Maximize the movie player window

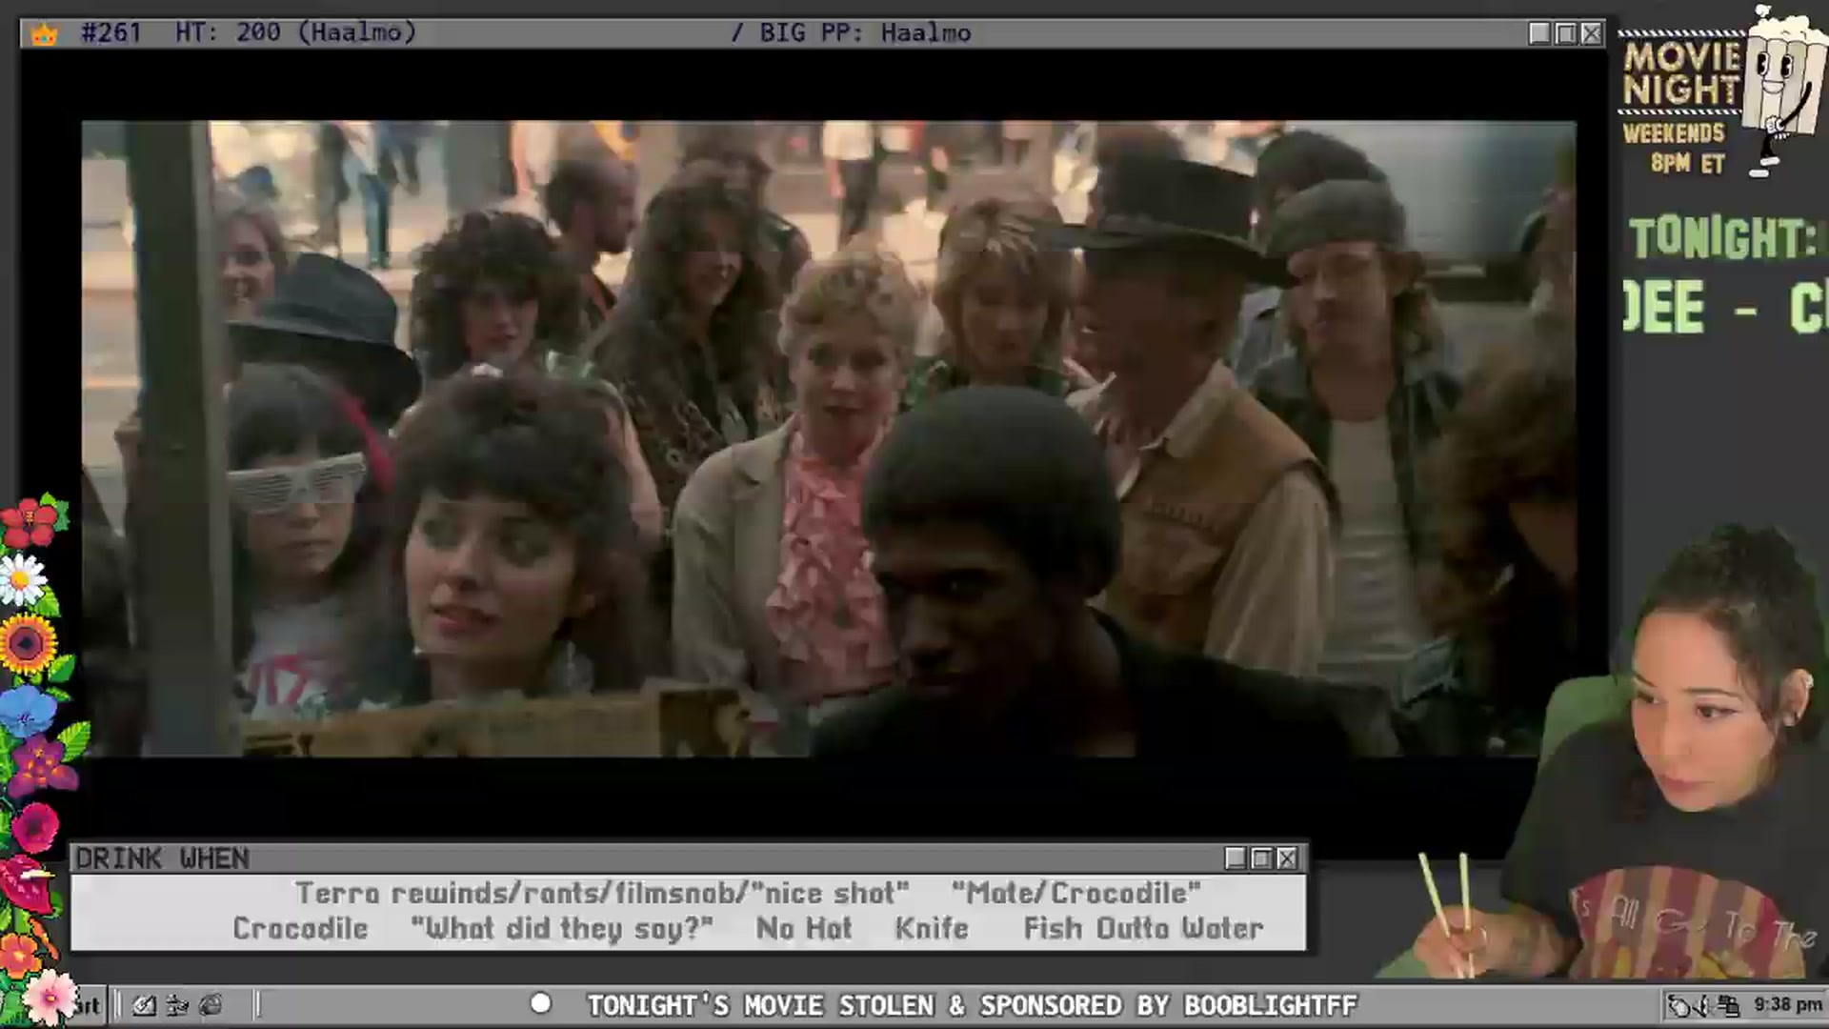(1565, 33)
